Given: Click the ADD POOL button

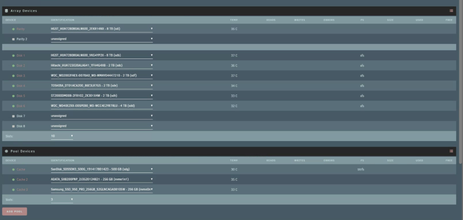Looking at the screenshot, I should pos(14,212).
